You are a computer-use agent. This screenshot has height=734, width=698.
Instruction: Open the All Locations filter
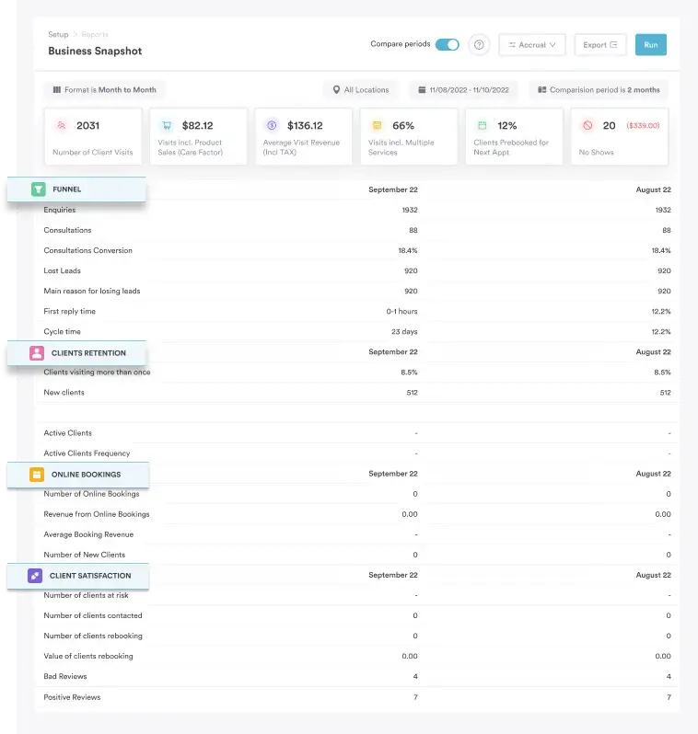coord(361,90)
